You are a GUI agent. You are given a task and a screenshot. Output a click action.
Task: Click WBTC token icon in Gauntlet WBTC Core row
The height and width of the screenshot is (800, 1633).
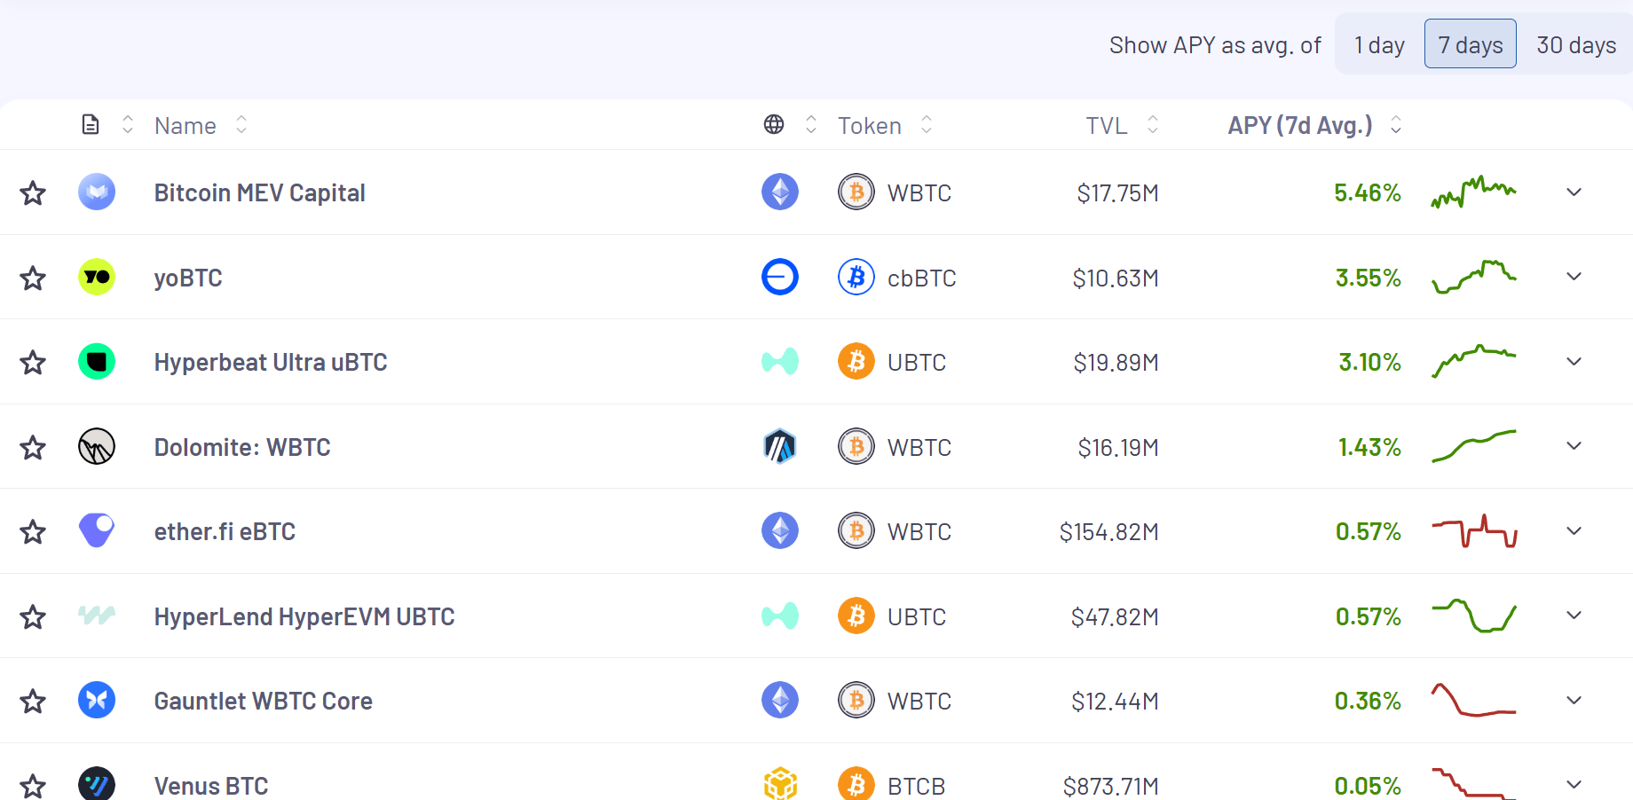coord(856,700)
